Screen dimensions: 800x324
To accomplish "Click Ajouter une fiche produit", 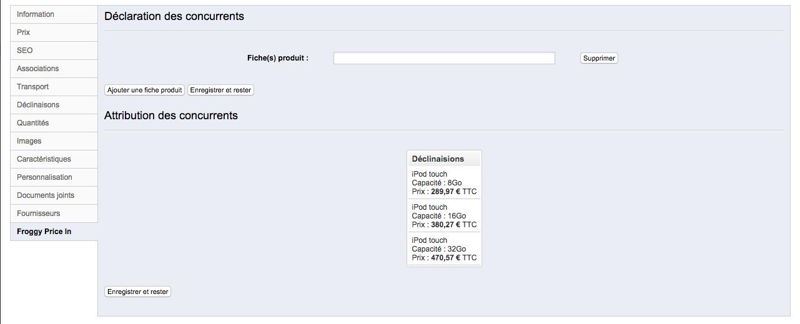I will coord(145,90).
